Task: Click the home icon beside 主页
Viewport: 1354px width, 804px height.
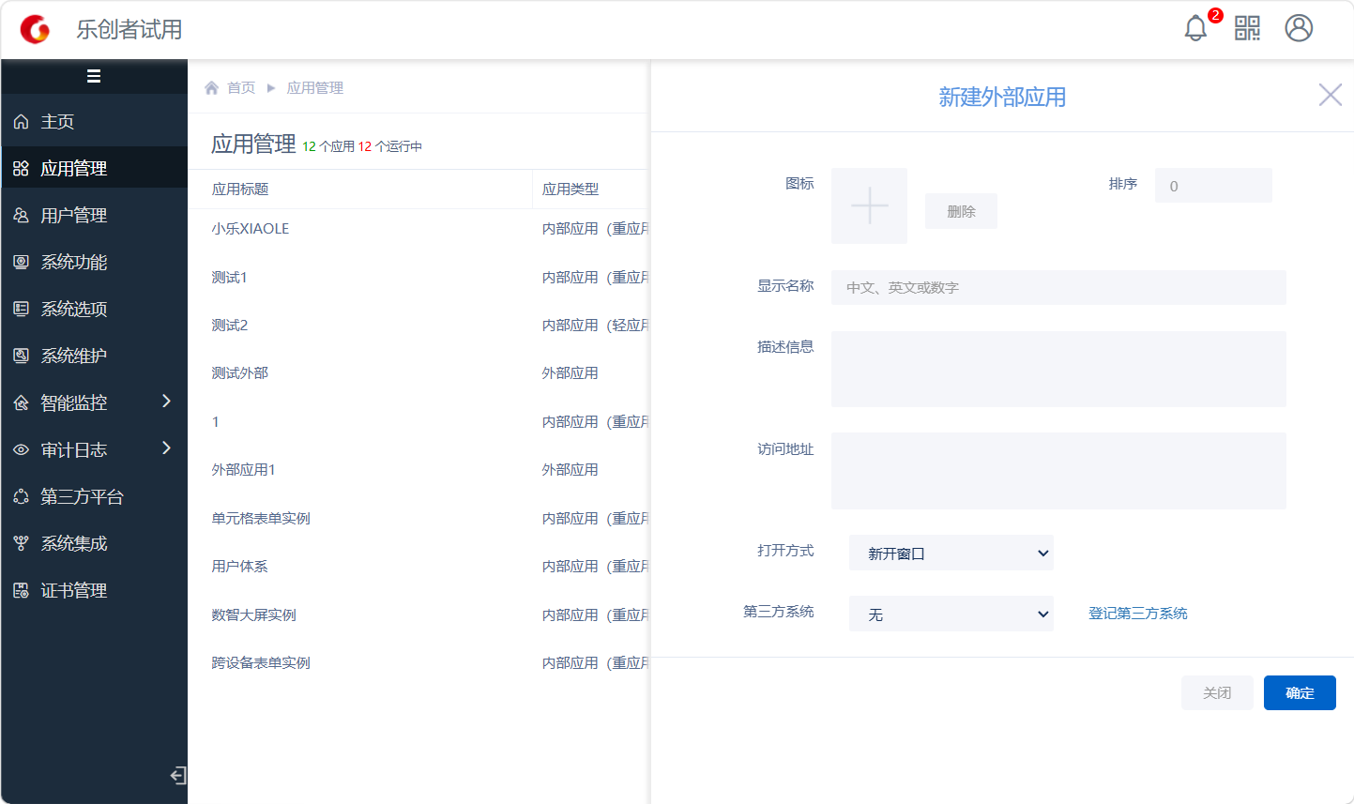Action: pyautogui.click(x=21, y=122)
